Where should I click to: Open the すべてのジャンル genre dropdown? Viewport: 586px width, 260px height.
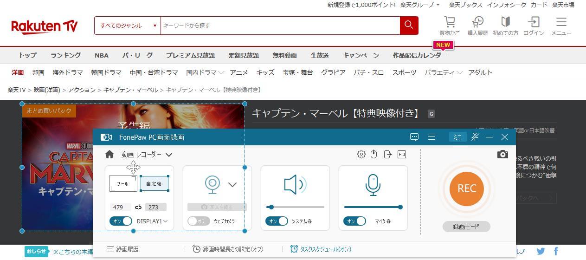[x=128, y=26]
